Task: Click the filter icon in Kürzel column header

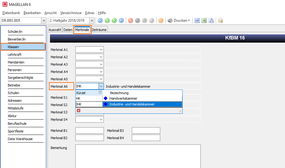Action: [100, 92]
